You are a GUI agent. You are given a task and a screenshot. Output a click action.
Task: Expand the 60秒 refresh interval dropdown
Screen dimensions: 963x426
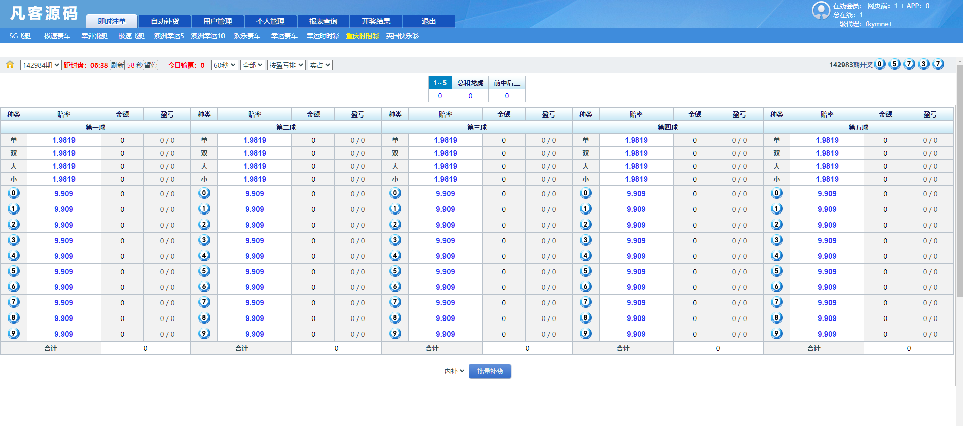[x=225, y=65]
